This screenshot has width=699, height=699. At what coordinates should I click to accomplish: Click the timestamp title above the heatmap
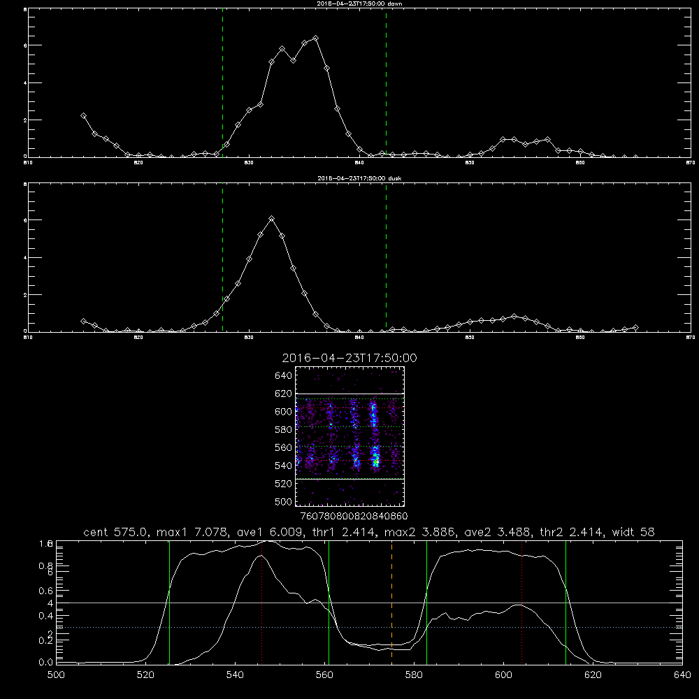click(x=349, y=358)
